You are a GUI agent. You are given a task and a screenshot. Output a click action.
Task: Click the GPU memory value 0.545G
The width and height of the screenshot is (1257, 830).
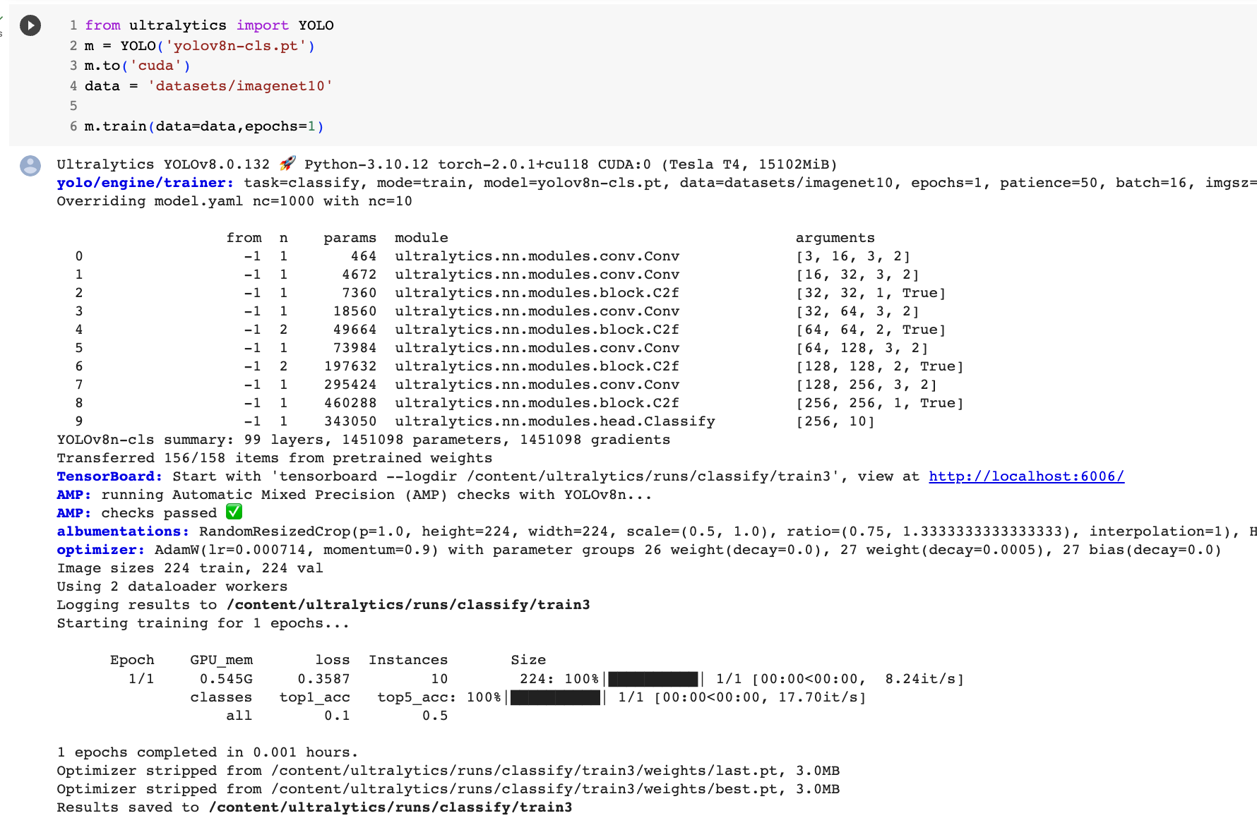[226, 679]
